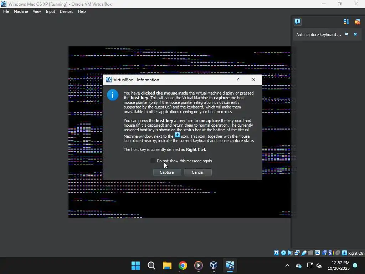Click the keyboard capture arrow indicator
This screenshot has width=365, height=274.
(344, 253)
